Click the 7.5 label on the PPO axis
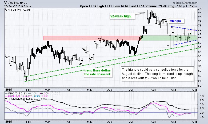The width and height of the screenshot is (208, 124). coord(201,100)
